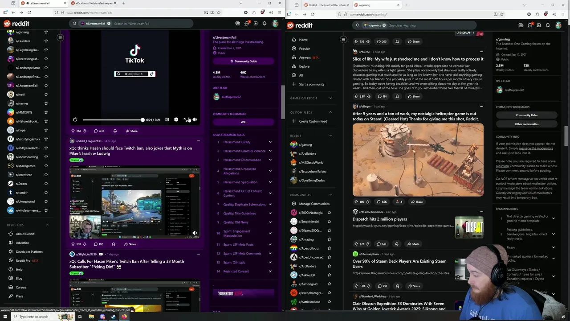
Task: Open options on helicopter game post
Action: pos(481,107)
